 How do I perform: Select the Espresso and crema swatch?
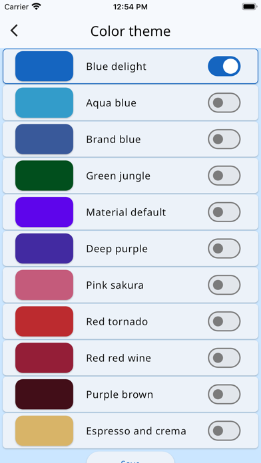pyautogui.click(x=45, y=431)
